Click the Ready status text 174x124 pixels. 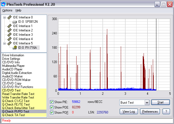click(x=7, y=120)
